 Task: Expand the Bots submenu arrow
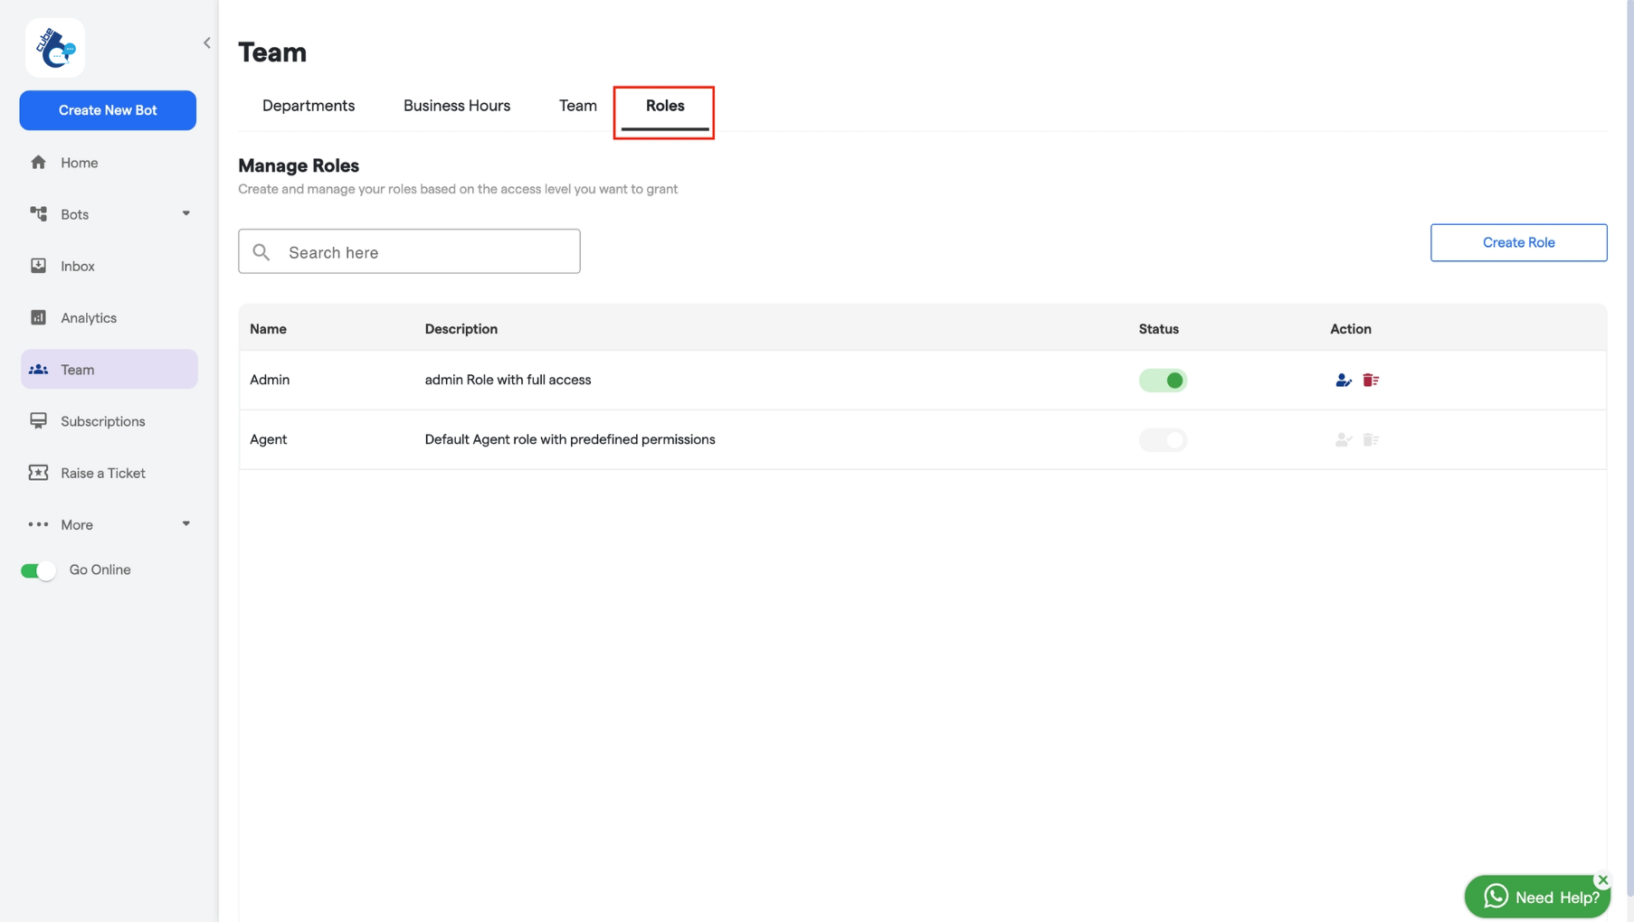(186, 213)
